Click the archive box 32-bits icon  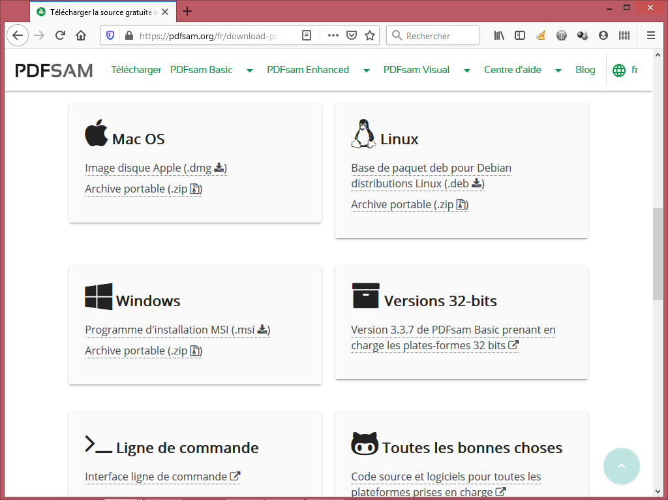coord(365,296)
